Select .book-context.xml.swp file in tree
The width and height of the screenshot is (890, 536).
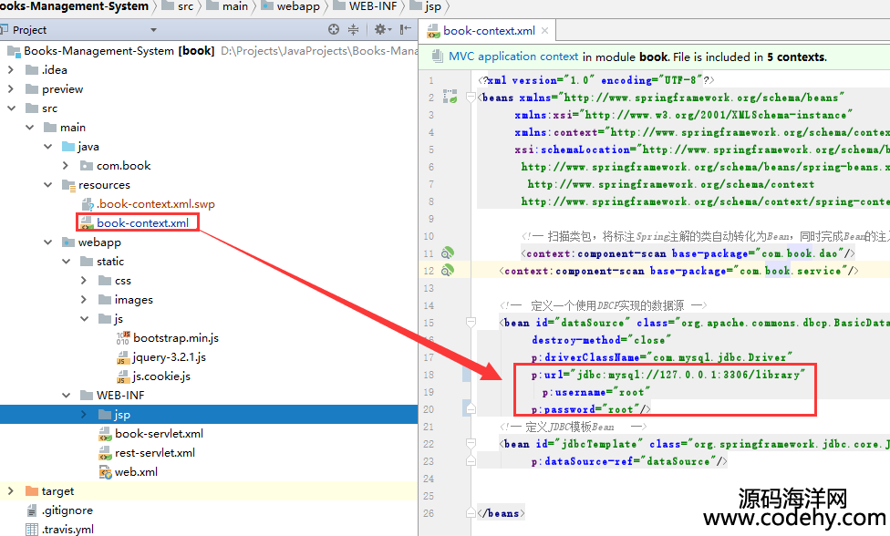tap(148, 204)
